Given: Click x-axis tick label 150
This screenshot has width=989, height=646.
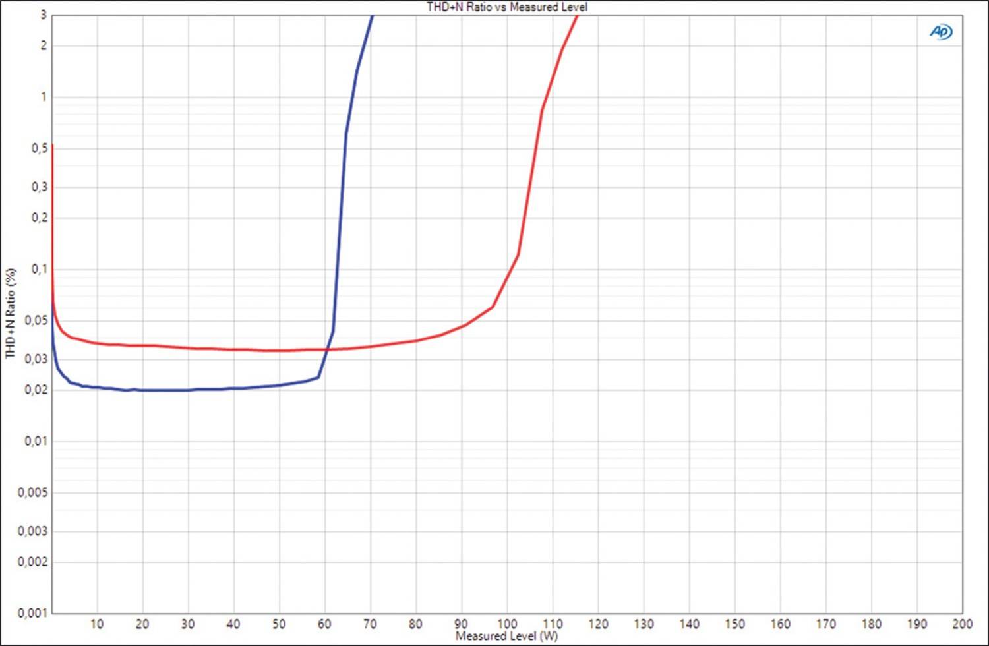Looking at the screenshot, I should [x=734, y=624].
